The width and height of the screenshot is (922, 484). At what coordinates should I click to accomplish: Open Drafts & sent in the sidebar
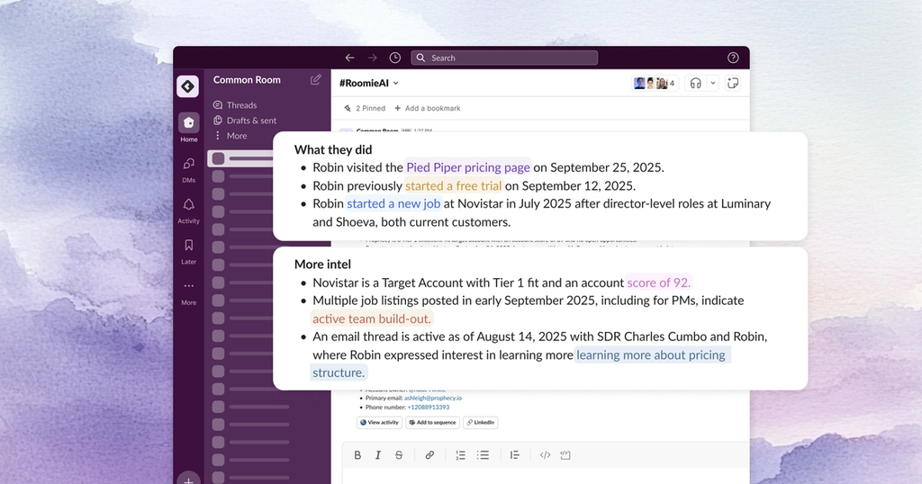click(245, 121)
